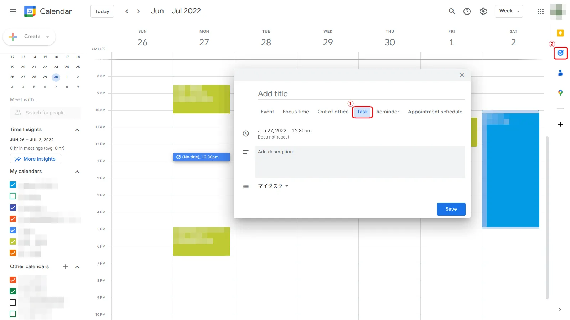Viewport: 570px width, 320px height.
Task: Enable the second unchecked calendar in My calendars
Action: (12, 196)
